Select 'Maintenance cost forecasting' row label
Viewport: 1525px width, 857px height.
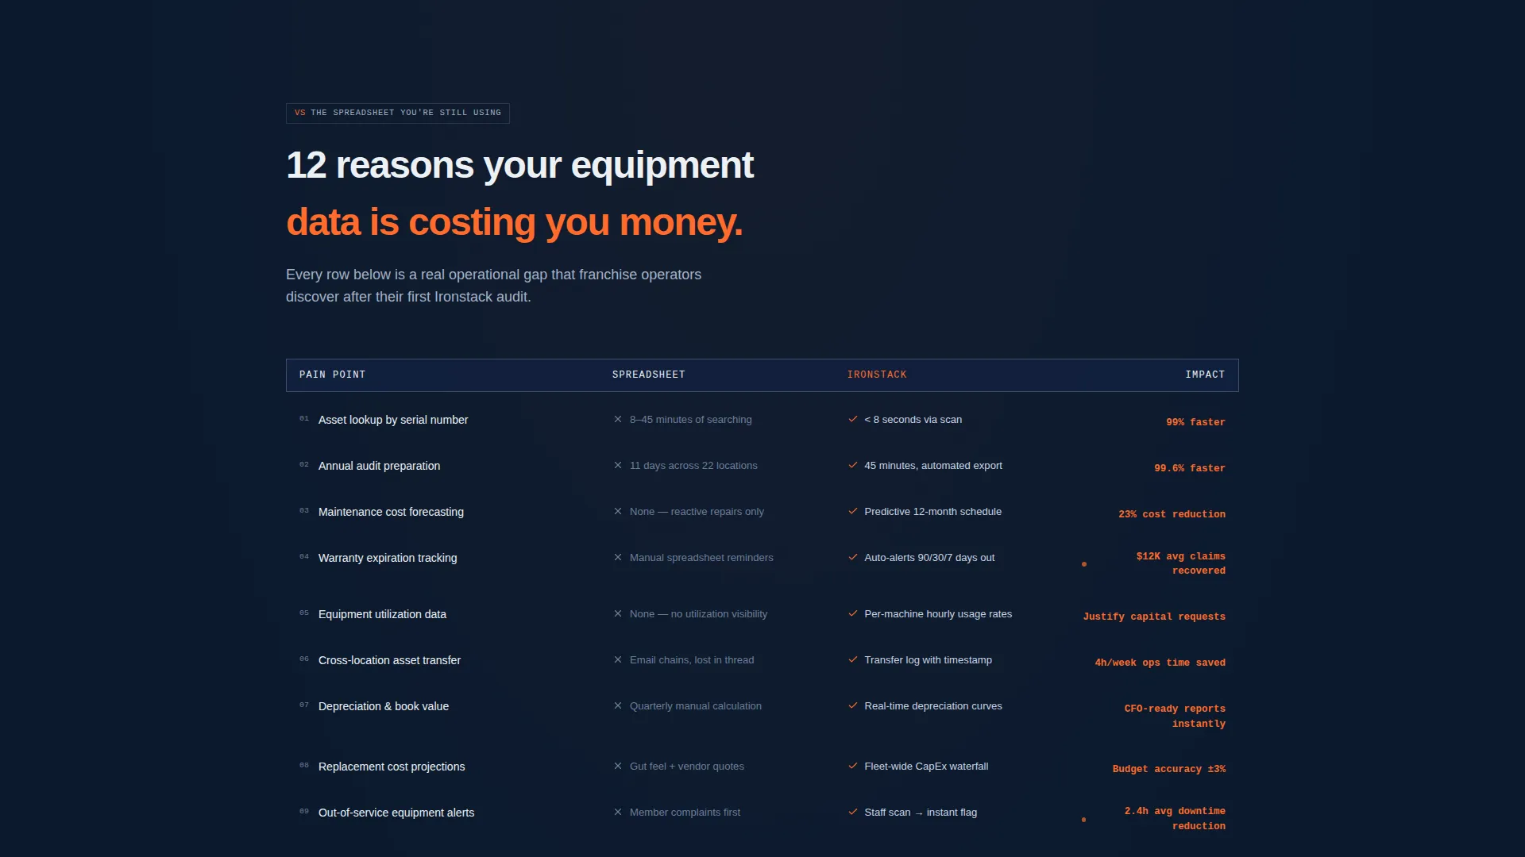pos(391,512)
